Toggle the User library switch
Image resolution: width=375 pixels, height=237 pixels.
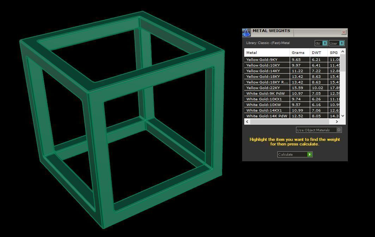point(337,43)
